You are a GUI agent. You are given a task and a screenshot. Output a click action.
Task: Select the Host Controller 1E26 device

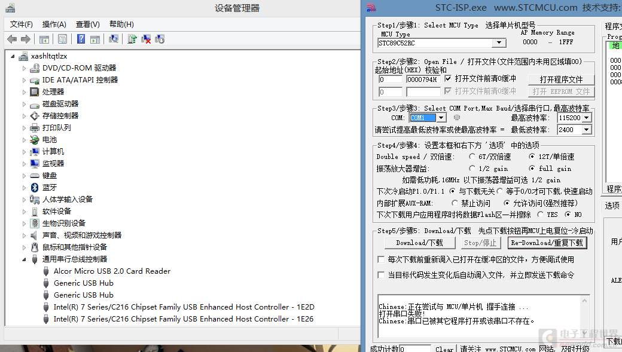click(x=183, y=319)
